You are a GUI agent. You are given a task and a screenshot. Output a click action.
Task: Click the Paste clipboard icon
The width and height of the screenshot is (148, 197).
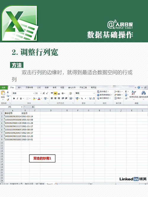click(3, 93)
